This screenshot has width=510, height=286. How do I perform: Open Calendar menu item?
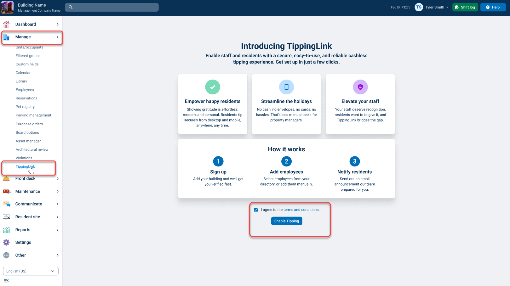click(23, 73)
